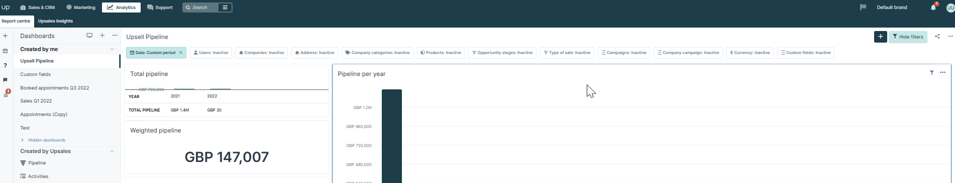
Task: Click the Total pipeline widget title
Action: 149,74
